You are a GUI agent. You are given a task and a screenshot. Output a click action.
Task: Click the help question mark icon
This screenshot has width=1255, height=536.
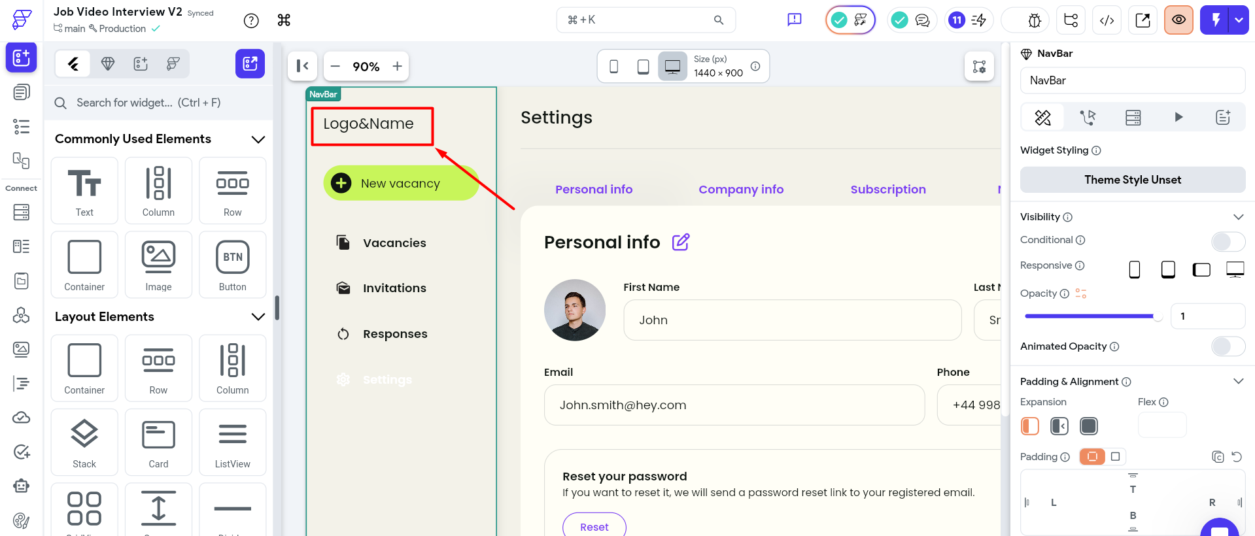(251, 20)
